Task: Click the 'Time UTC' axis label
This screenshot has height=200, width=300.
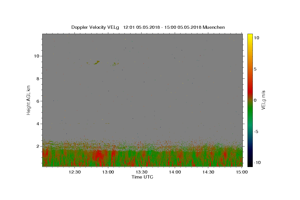Action: point(142,177)
